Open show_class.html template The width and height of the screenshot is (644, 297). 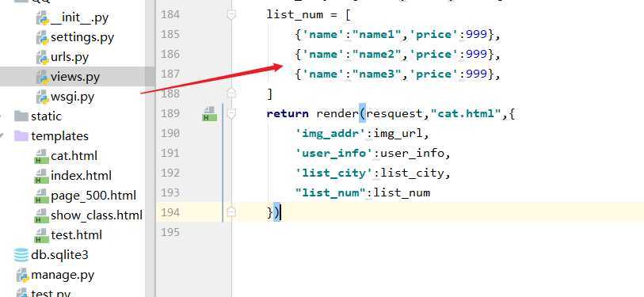(97, 215)
